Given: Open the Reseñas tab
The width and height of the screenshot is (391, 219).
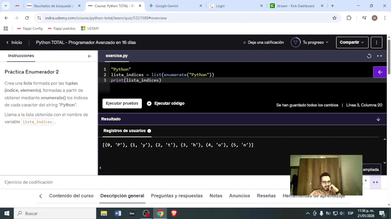Looking at the screenshot, I should (x=266, y=196).
